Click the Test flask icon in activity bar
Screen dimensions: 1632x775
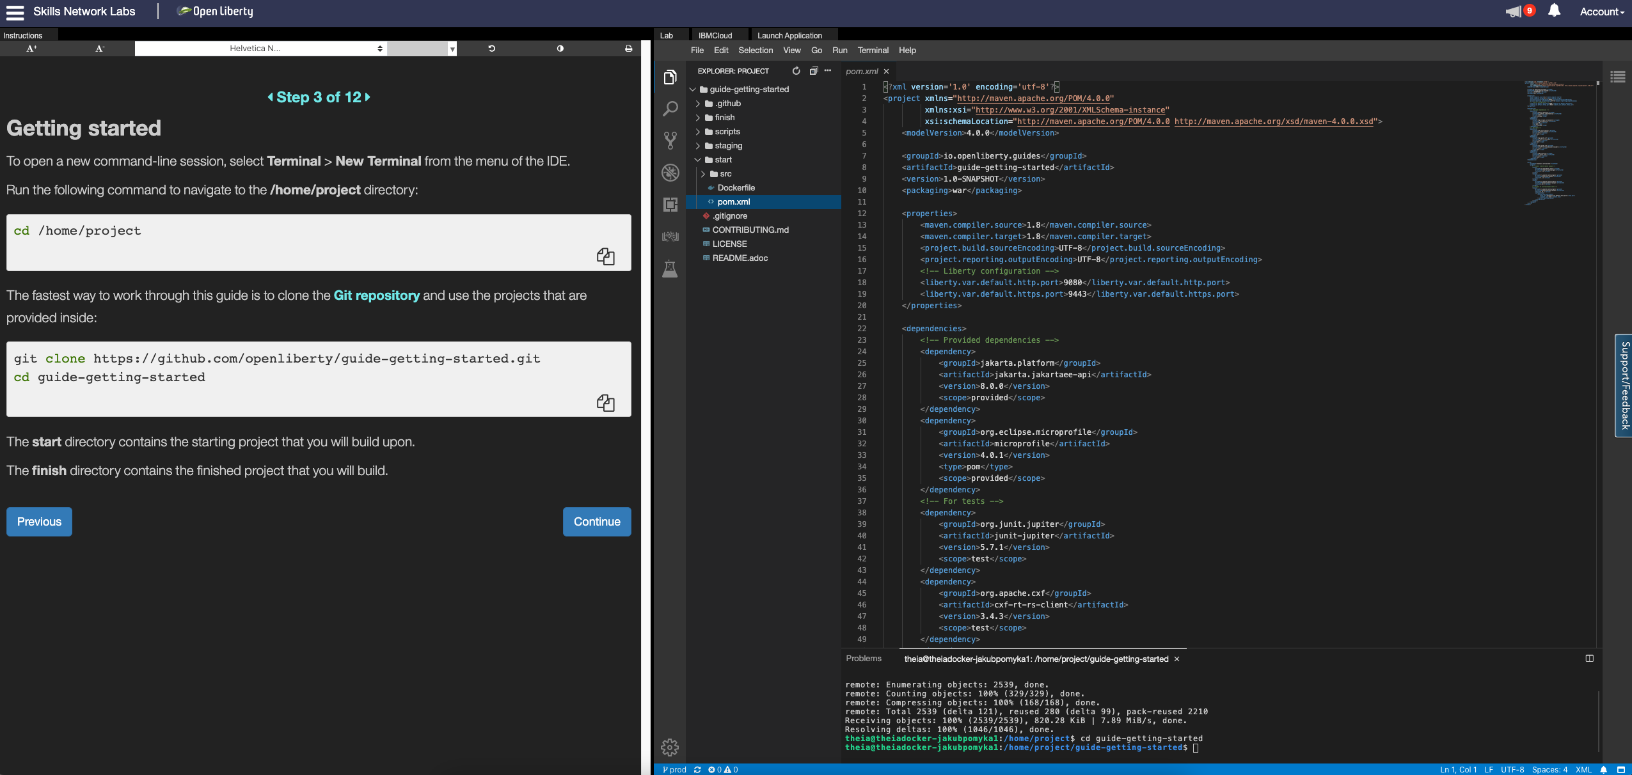point(670,269)
